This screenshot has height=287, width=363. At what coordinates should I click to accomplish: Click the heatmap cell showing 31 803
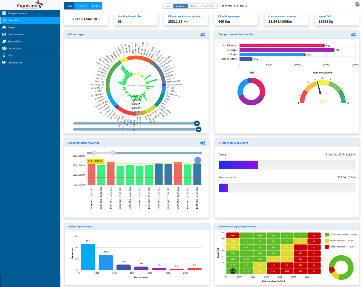coord(233,271)
